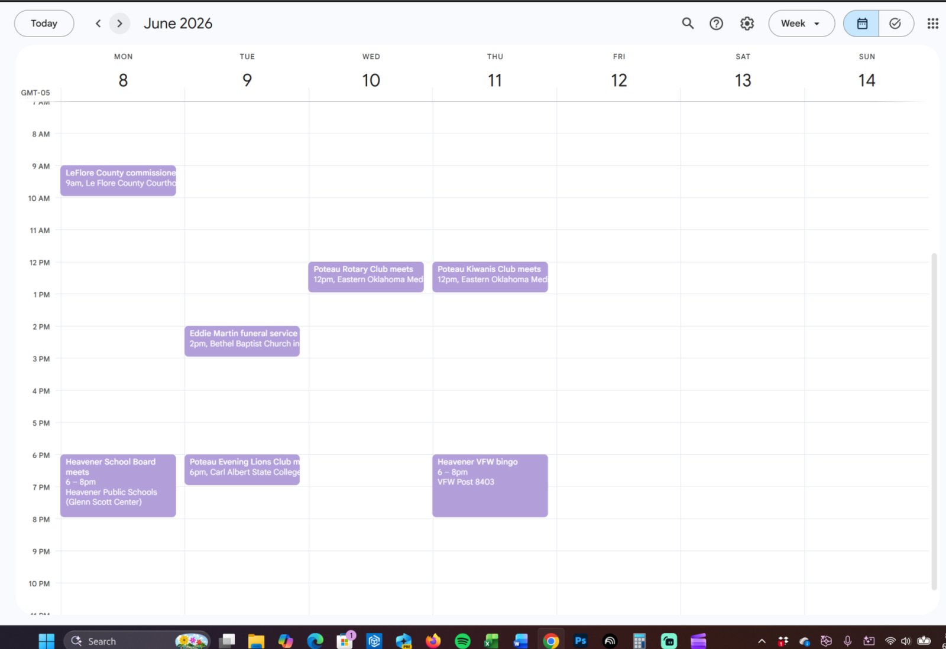Open the Week view dropdown
The width and height of the screenshot is (946, 649).
point(801,24)
